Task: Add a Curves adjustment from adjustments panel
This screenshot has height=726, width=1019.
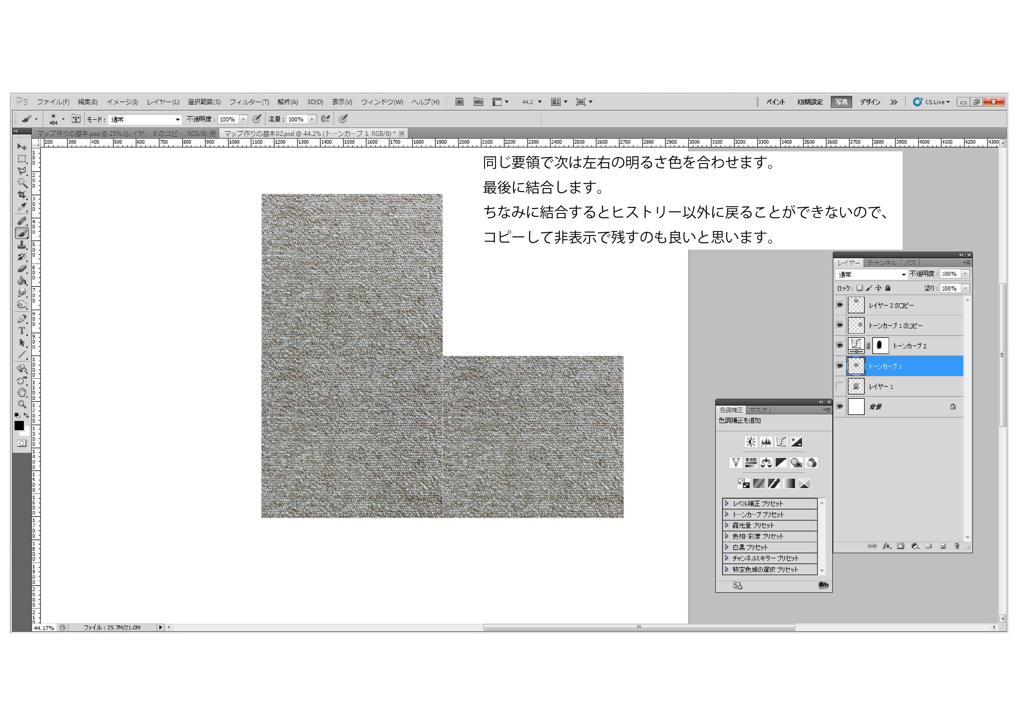Action: click(x=781, y=442)
